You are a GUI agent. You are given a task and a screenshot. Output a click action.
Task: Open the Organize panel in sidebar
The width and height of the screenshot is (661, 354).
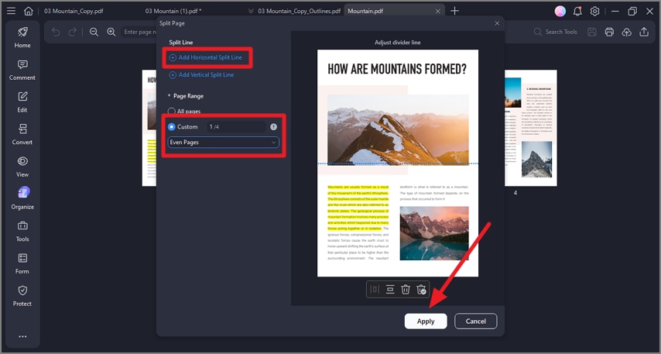22,199
